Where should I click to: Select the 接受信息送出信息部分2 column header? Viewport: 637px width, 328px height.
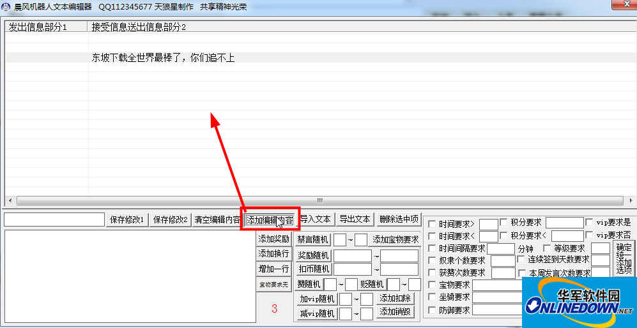click(362, 27)
